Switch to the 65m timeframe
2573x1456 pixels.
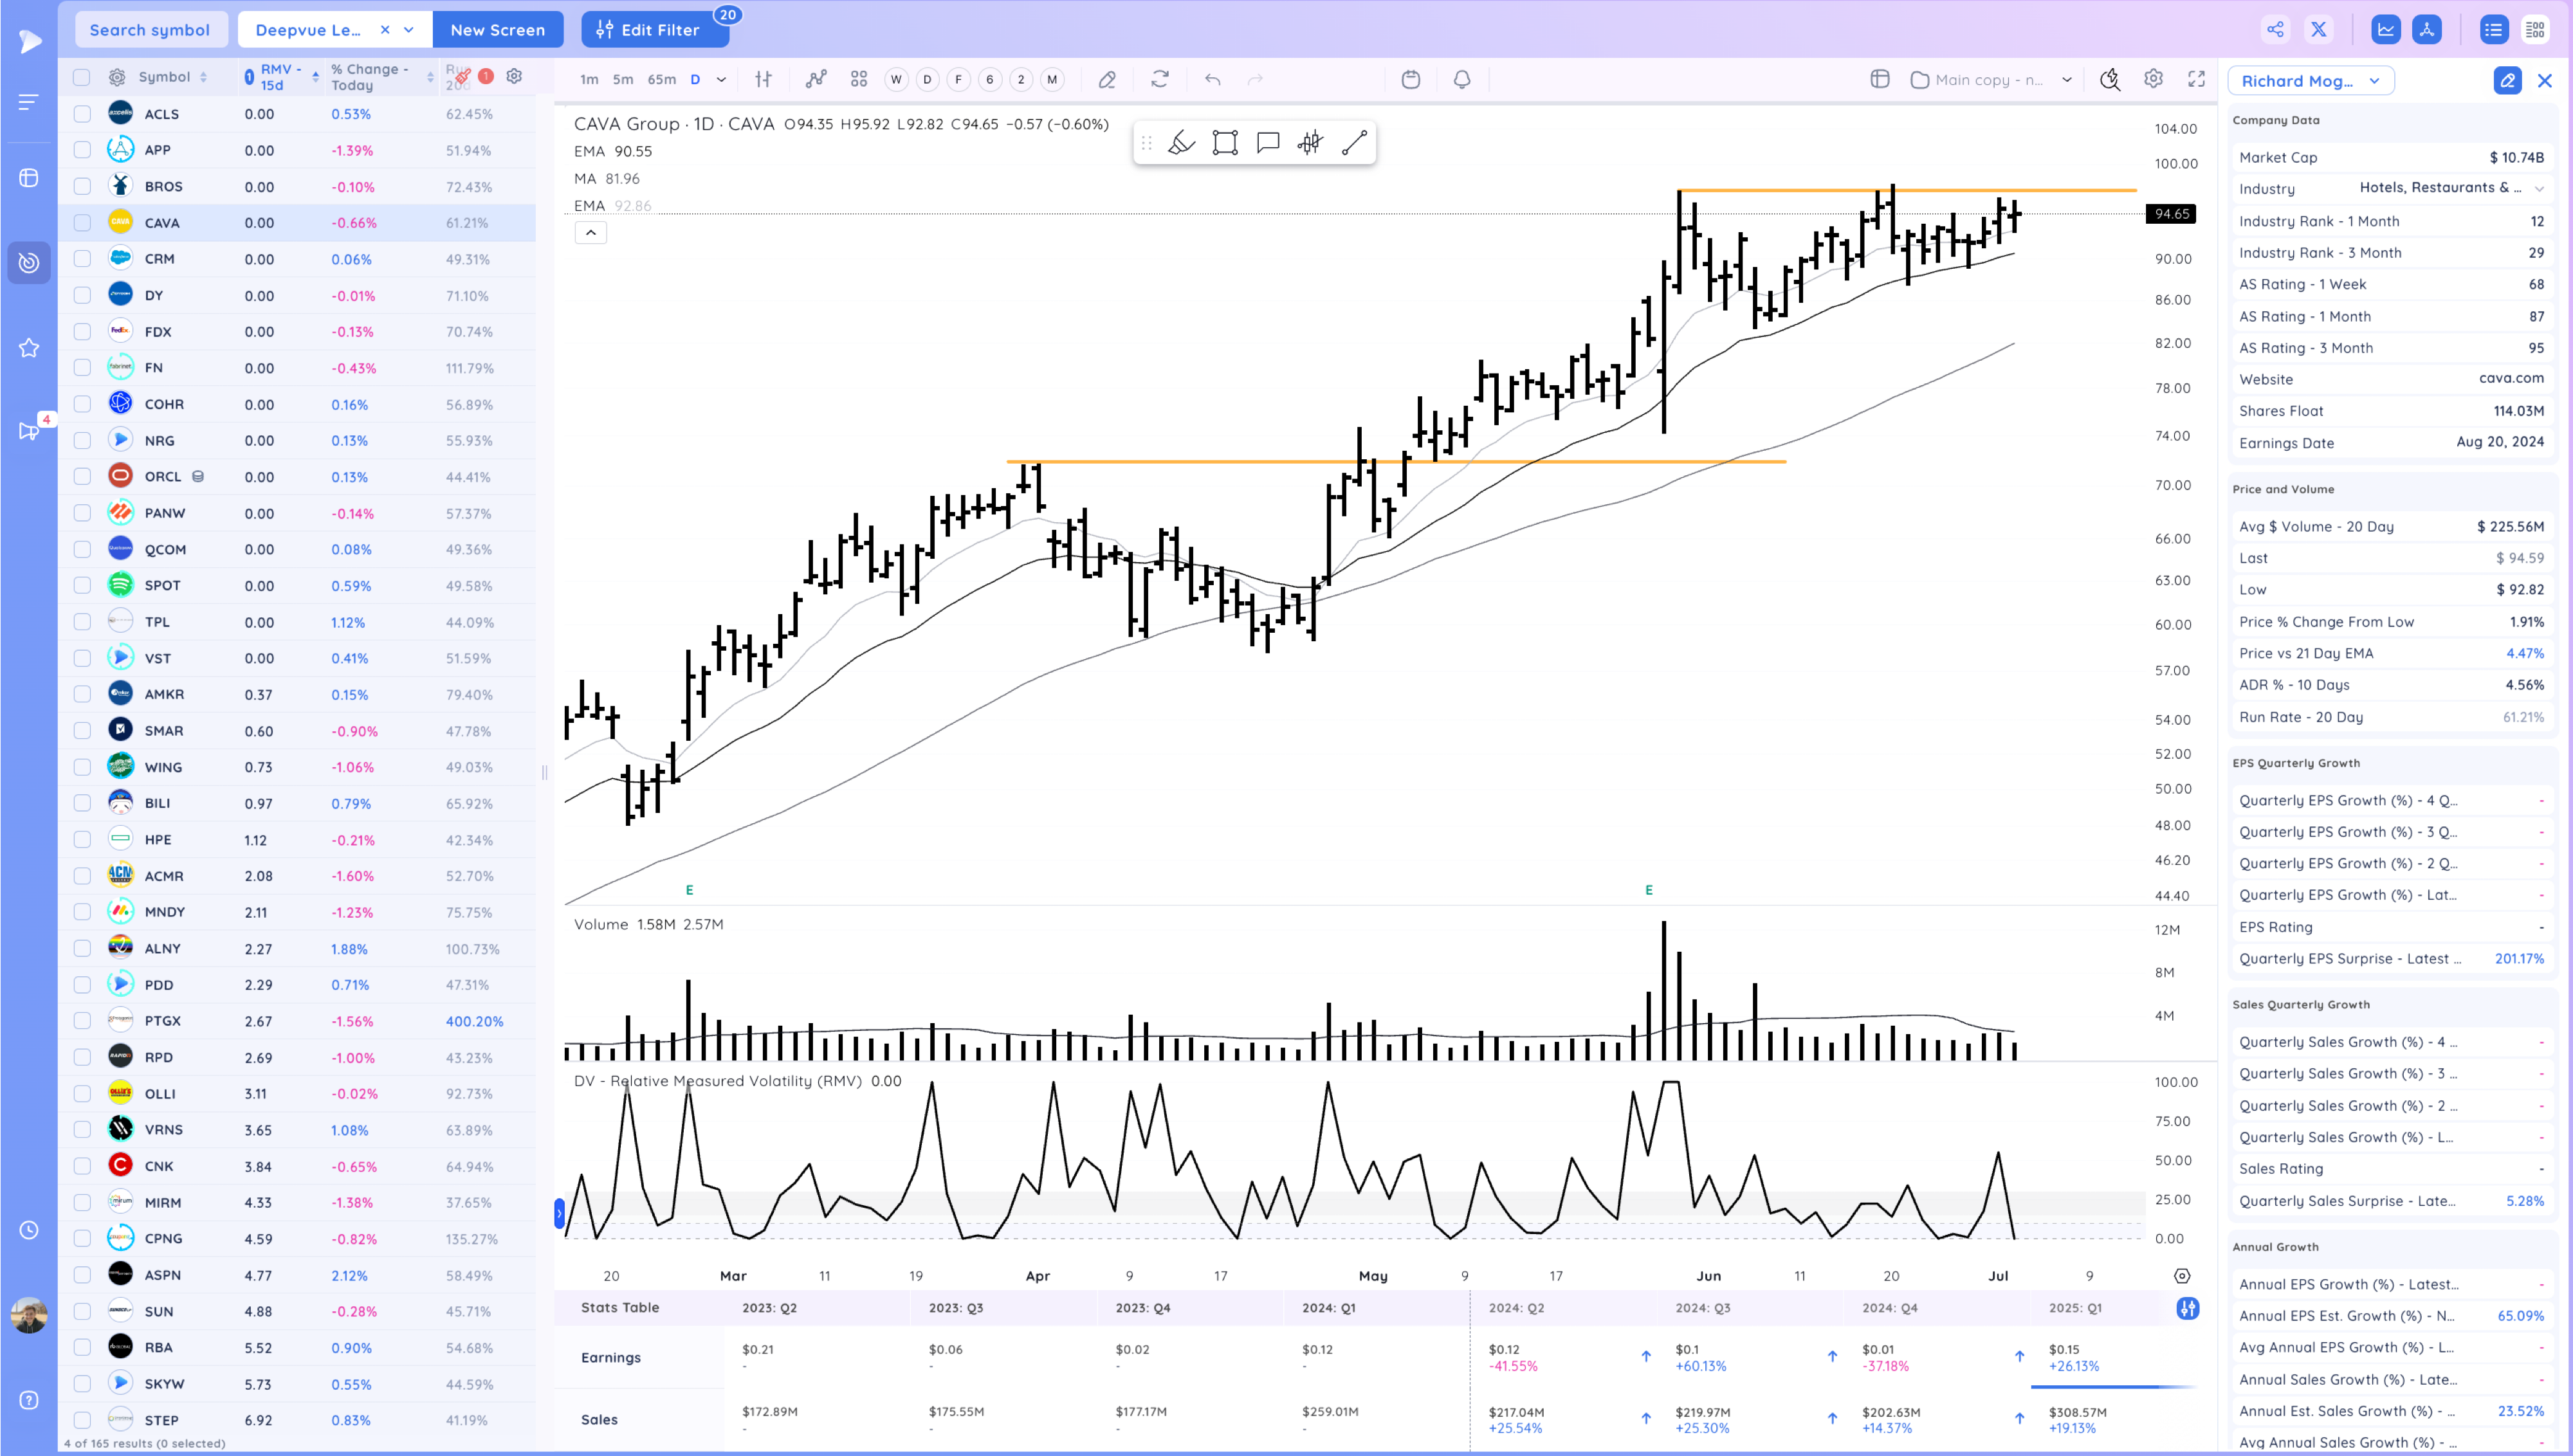[x=661, y=79]
